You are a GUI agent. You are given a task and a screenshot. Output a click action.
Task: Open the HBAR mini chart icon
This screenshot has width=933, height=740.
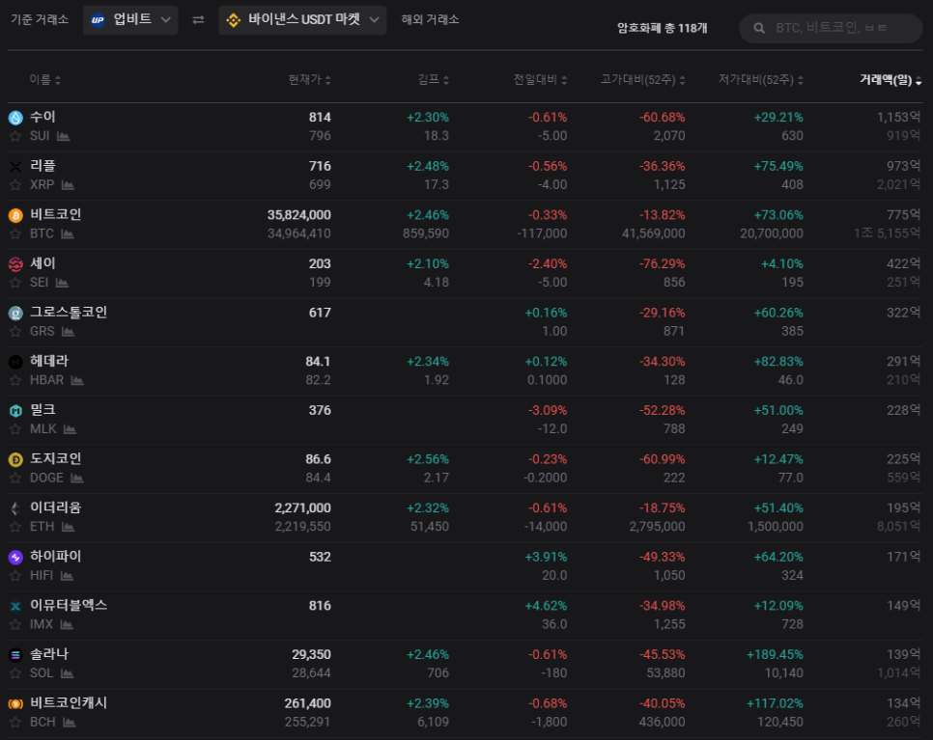tap(77, 380)
